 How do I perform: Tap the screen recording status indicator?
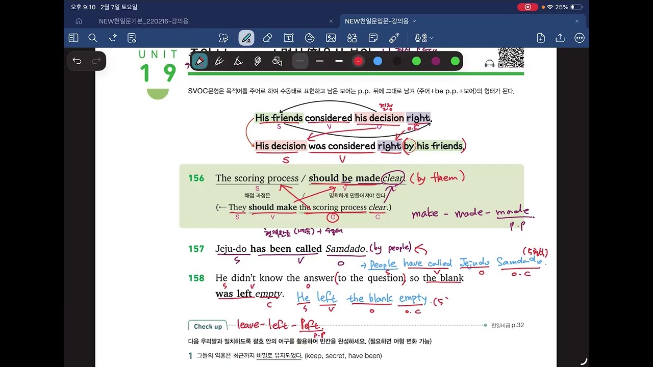pyautogui.click(x=528, y=7)
